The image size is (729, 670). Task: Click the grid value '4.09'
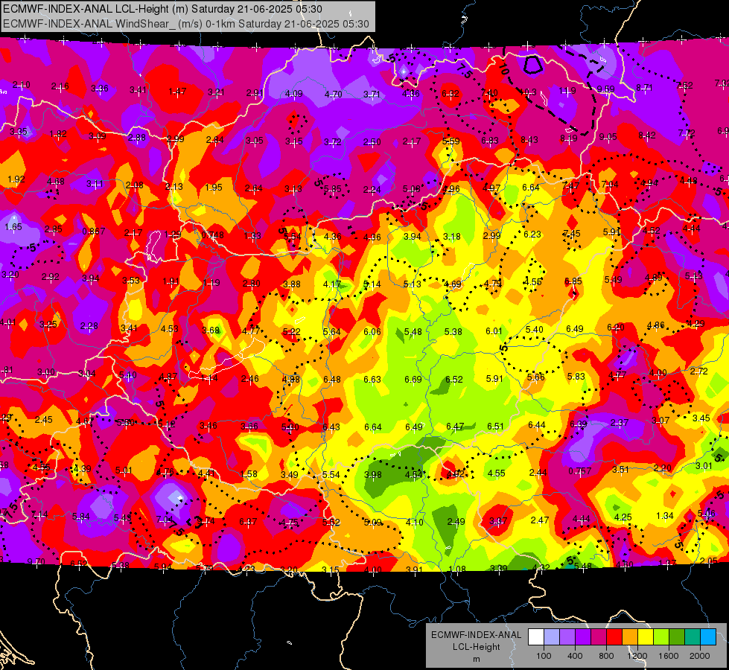tap(294, 94)
